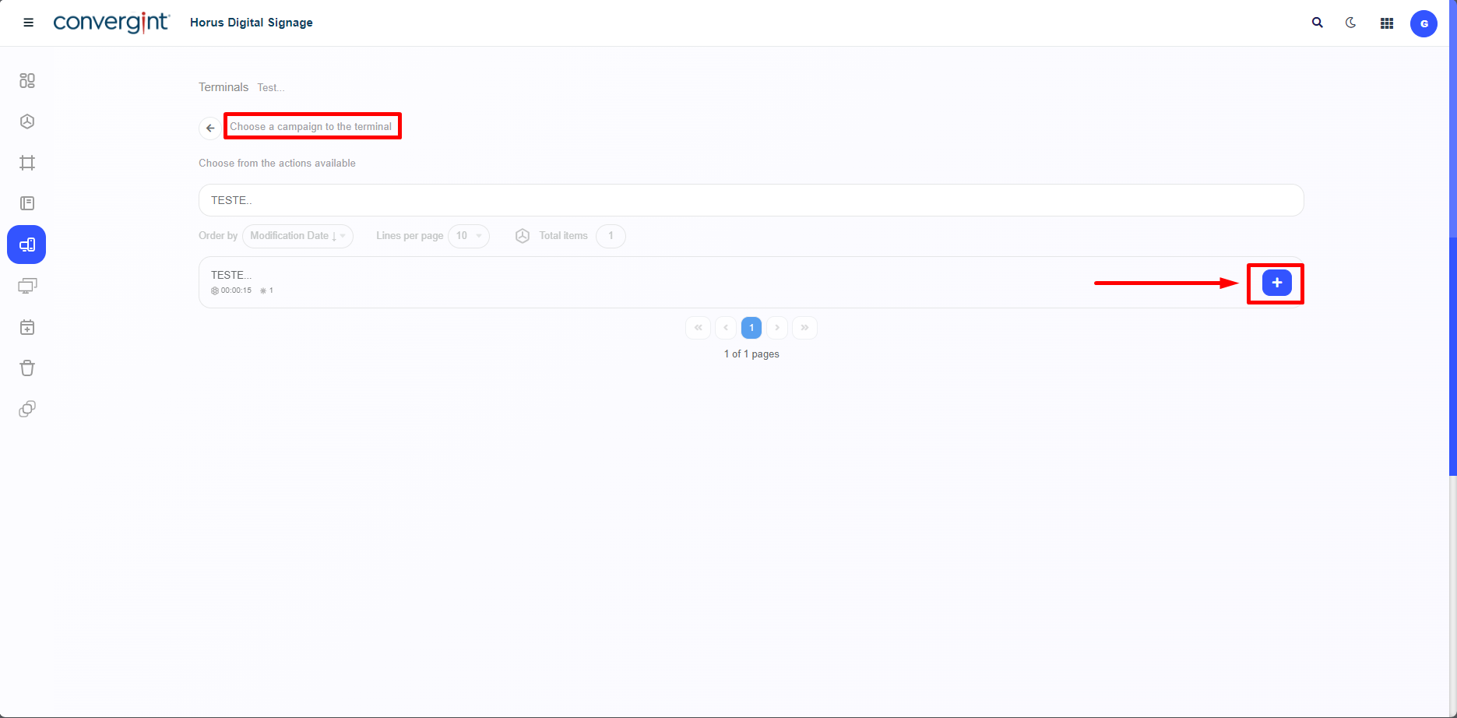This screenshot has width=1457, height=718.
Task: Click the TESTE search input field
Action: tap(751, 200)
